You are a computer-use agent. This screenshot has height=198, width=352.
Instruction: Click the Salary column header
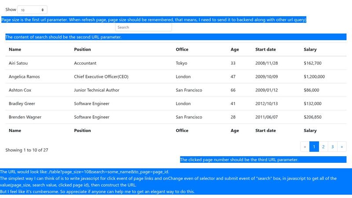(x=310, y=49)
